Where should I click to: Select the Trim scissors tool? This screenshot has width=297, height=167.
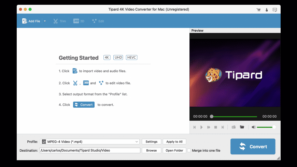[x=59, y=21]
